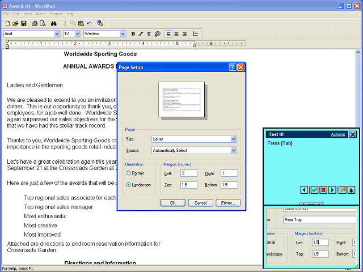Image resolution: width=363 pixels, height=272 pixels.
Task: Click the bug icon in Test It panel
Action: pos(352,190)
